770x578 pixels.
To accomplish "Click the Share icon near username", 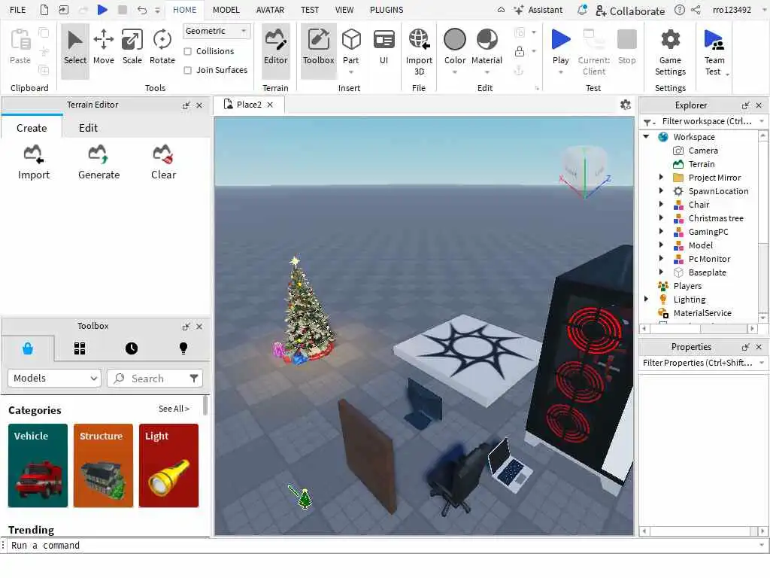I will tap(696, 10).
